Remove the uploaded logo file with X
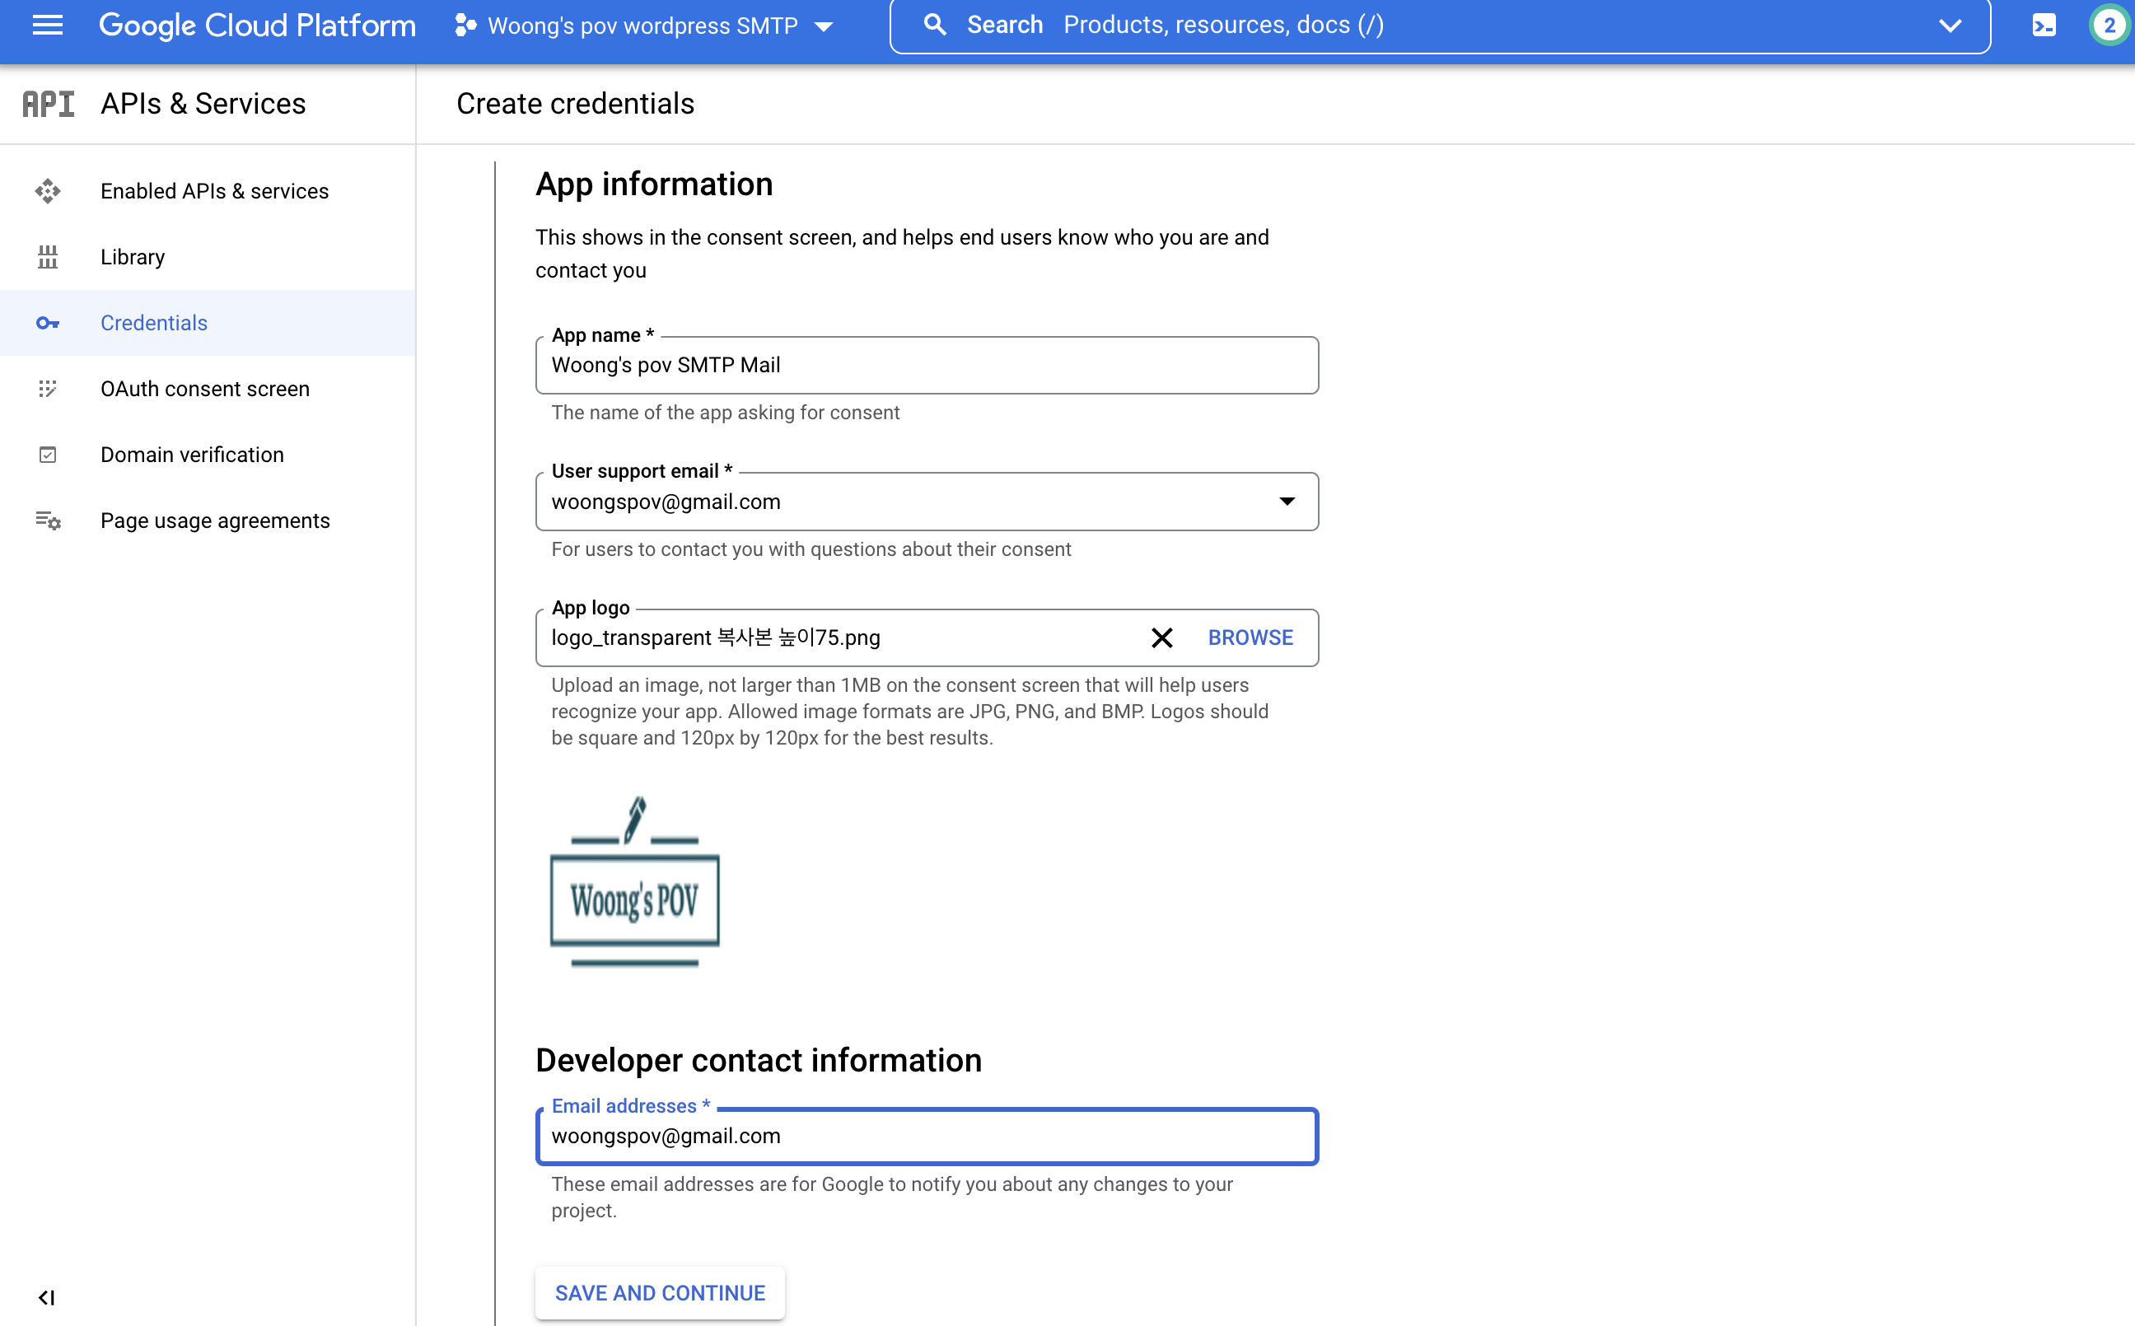The width and height of the screenshot is (2135, 1326). click(x=1161, y=637)
